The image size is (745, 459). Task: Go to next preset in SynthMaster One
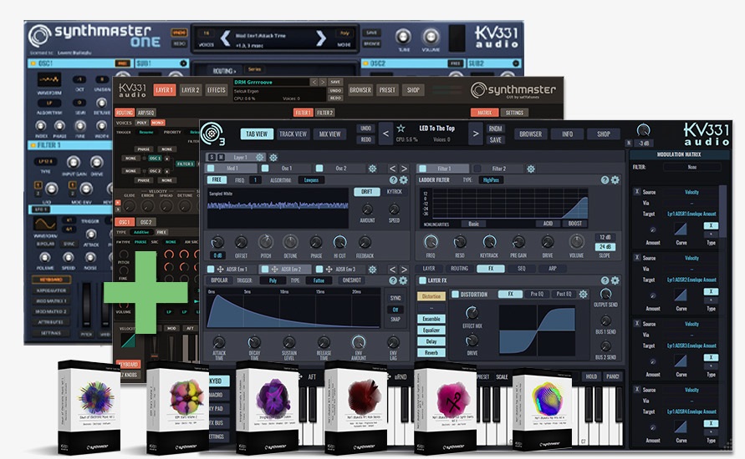pyautogui.click(x=321, y=38)
